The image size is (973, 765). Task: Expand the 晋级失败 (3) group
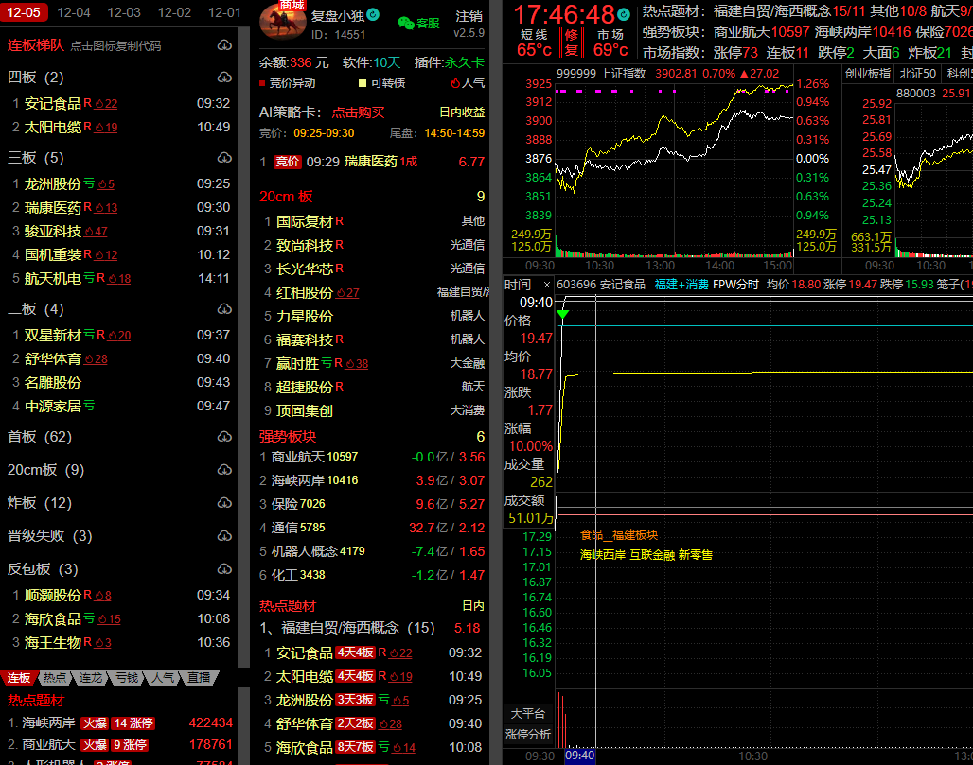tap(49, 536)
